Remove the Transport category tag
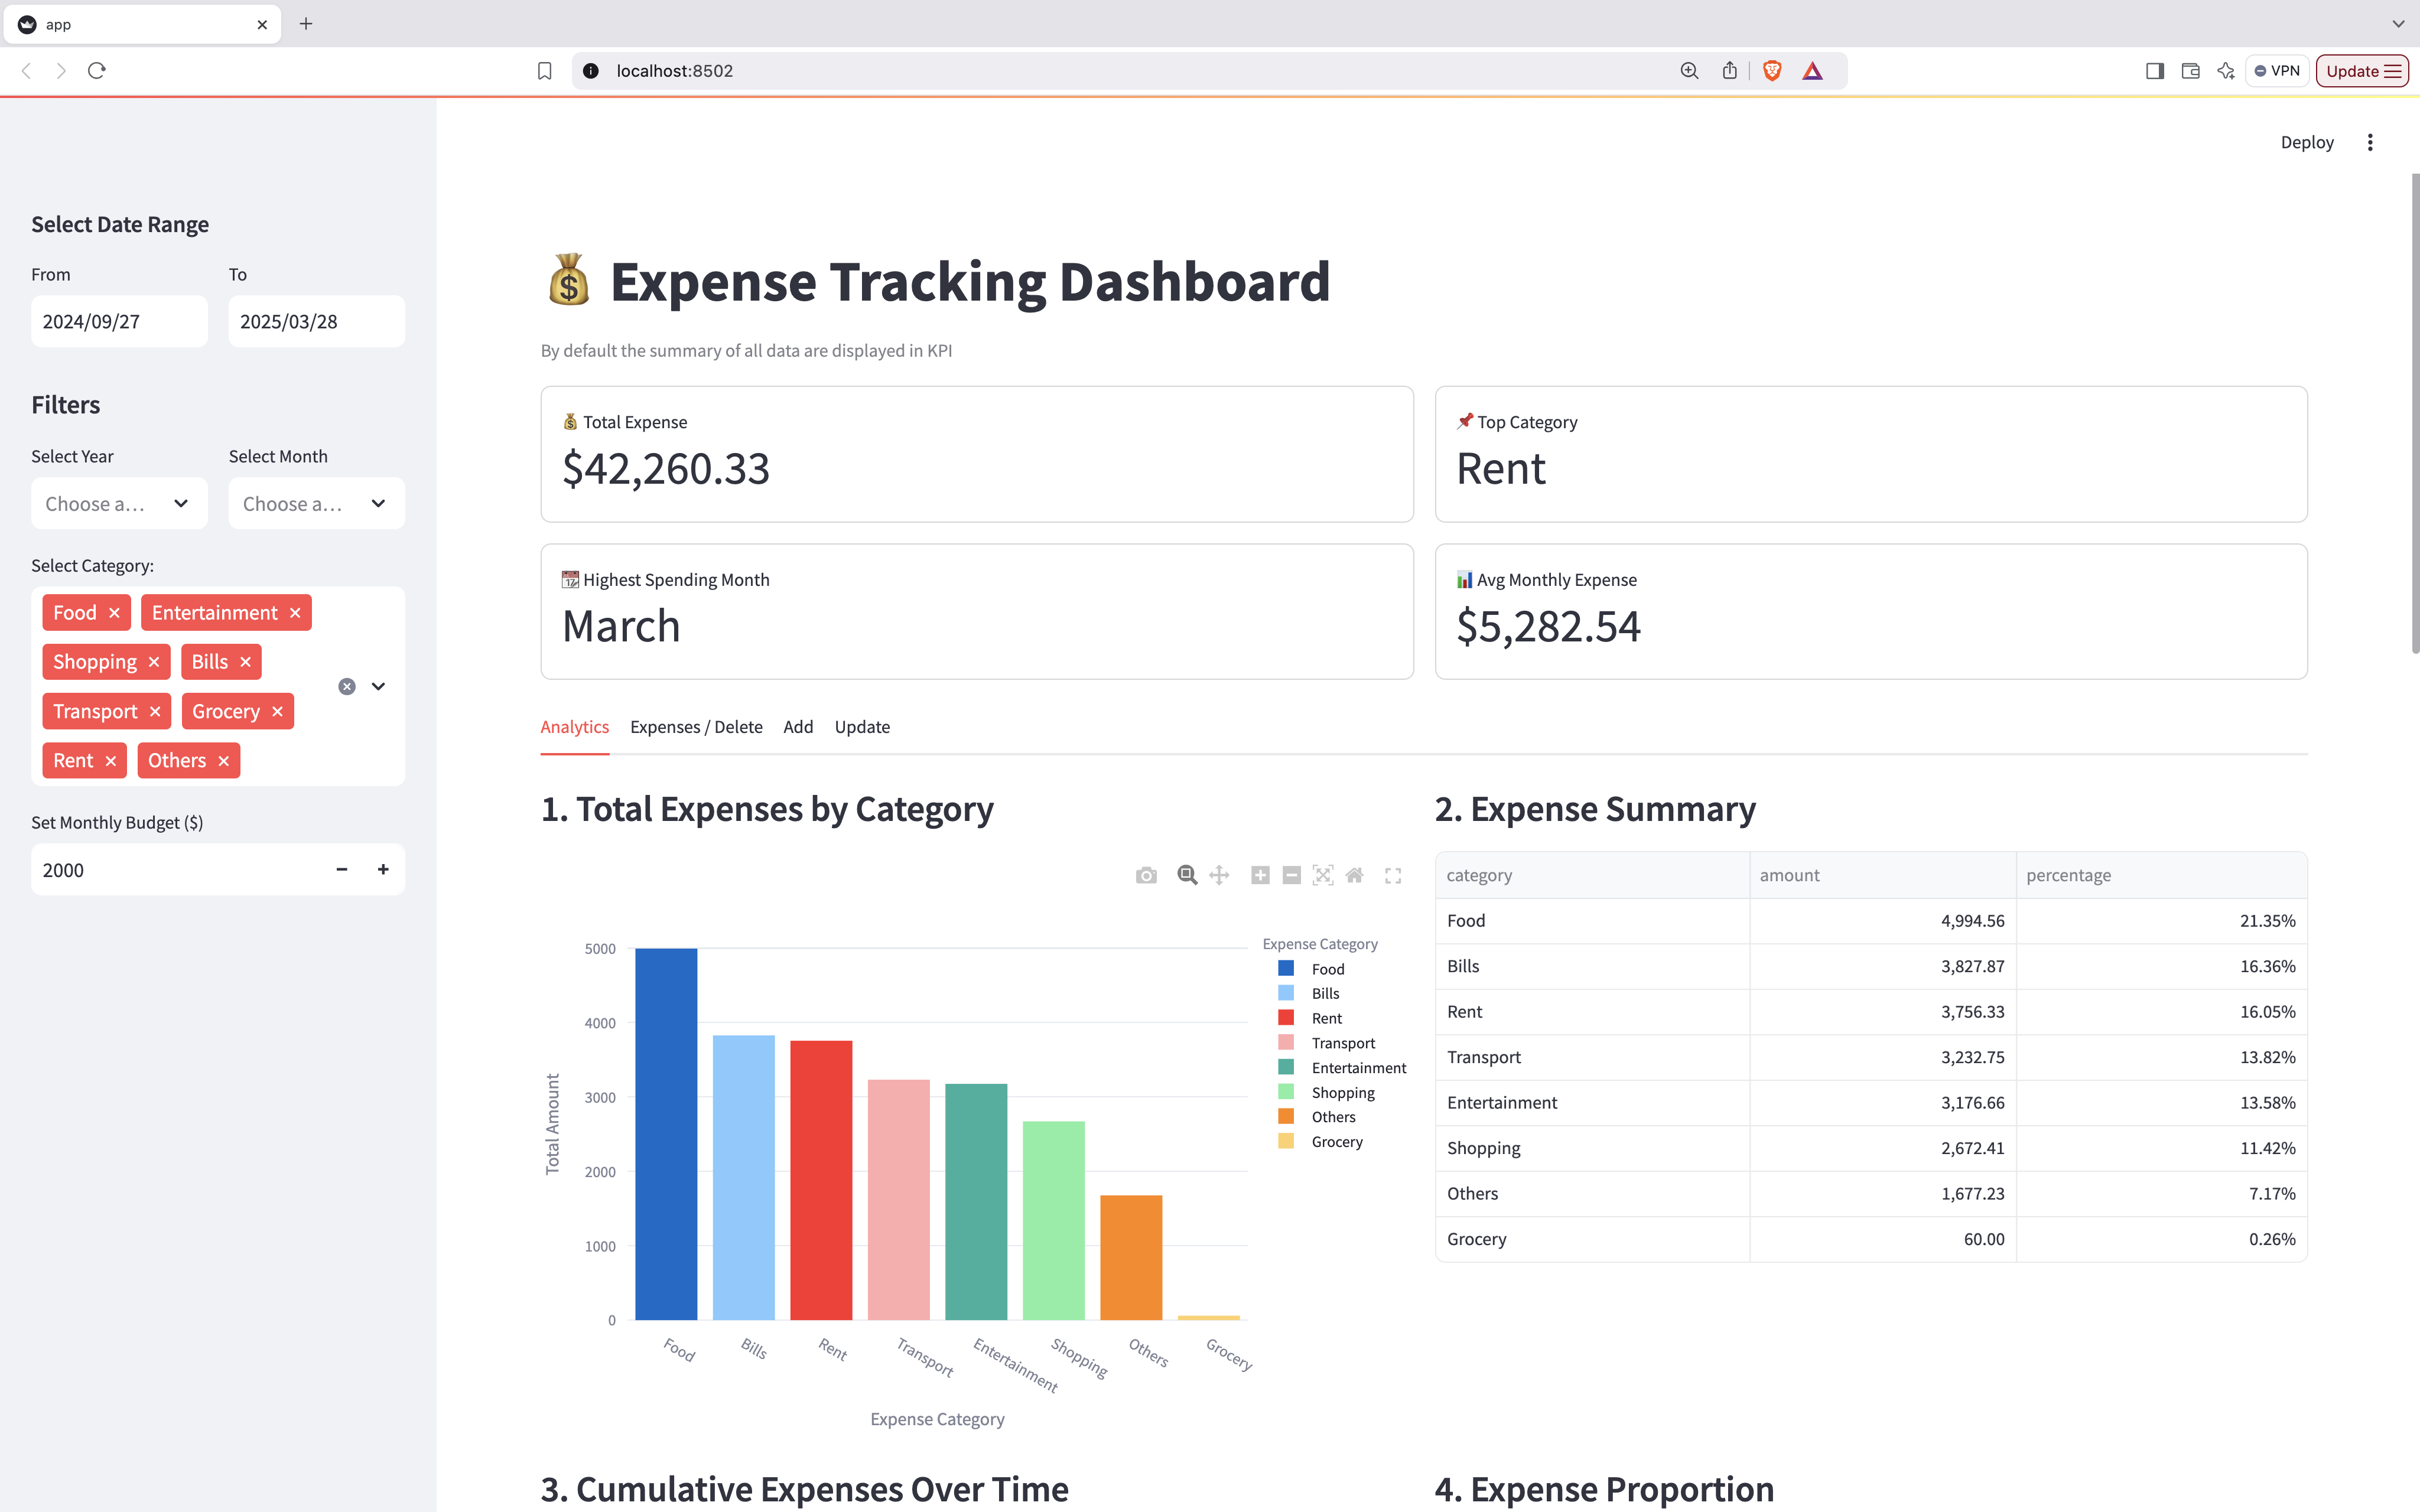2420x1512 pixels. click(x=155, y=711)
